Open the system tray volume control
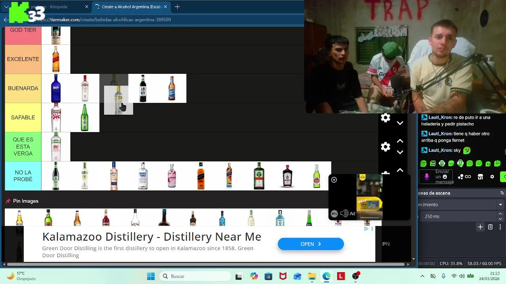This screenshot has width=506, height=284. click(463, 277)
